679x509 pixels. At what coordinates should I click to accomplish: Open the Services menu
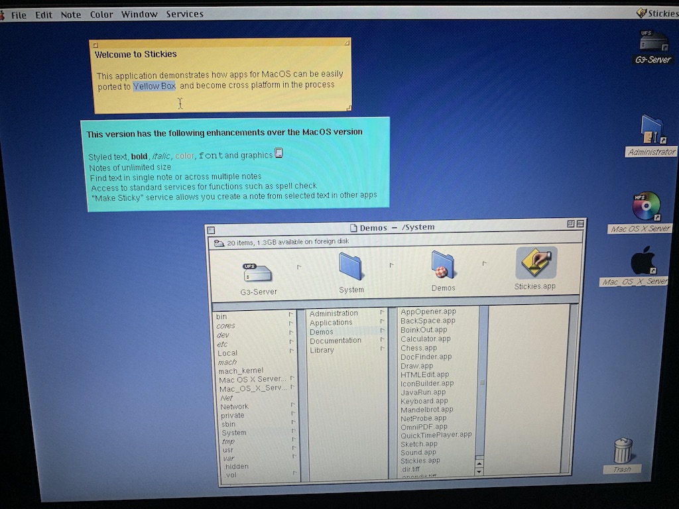(x=184, y=14)
